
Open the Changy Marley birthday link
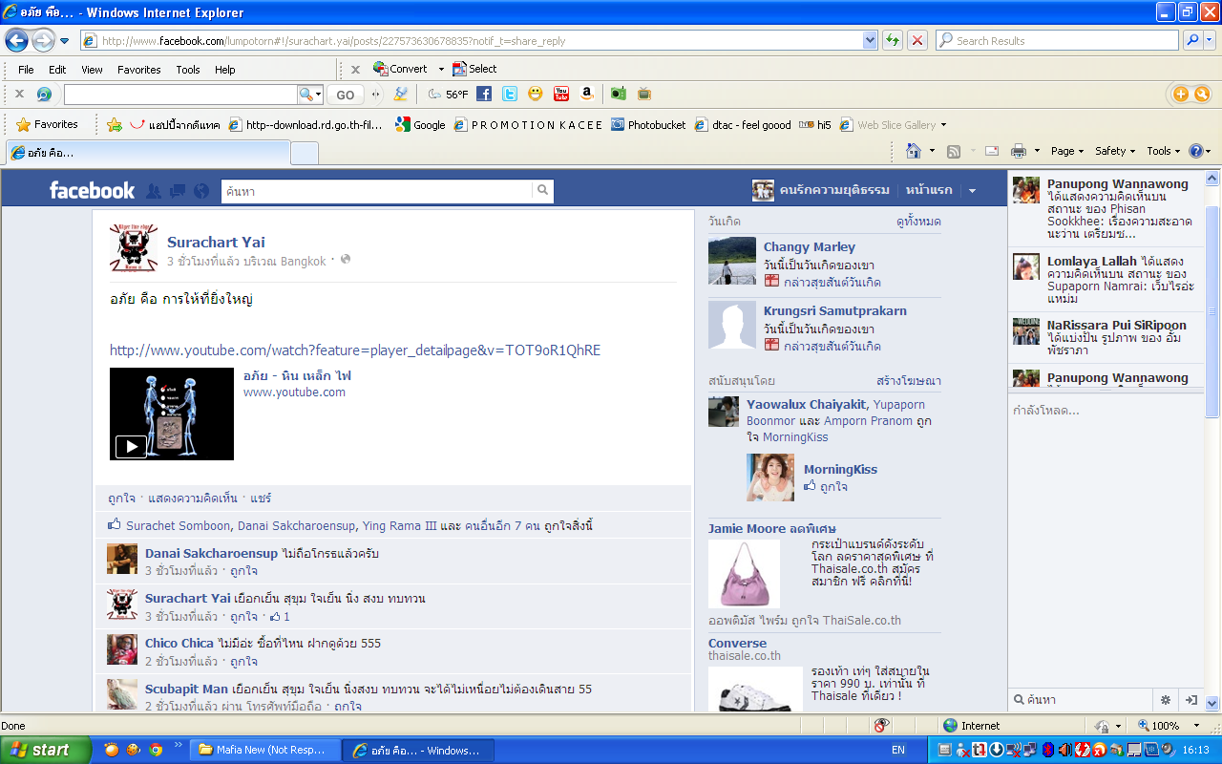coord(810,246)
